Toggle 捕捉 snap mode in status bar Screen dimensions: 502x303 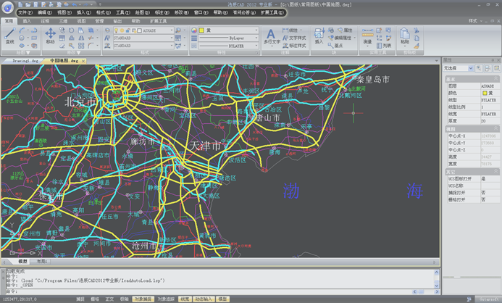pyautogui.click(x=80, y=299)
